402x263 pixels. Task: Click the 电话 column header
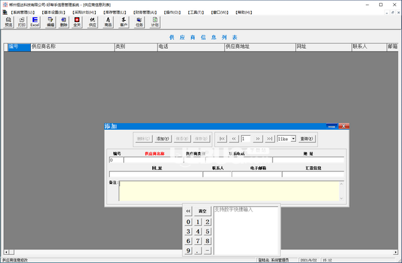tap(191, 47)
